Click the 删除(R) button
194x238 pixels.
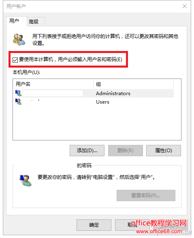pyautogui.click(x=125, y=151)
